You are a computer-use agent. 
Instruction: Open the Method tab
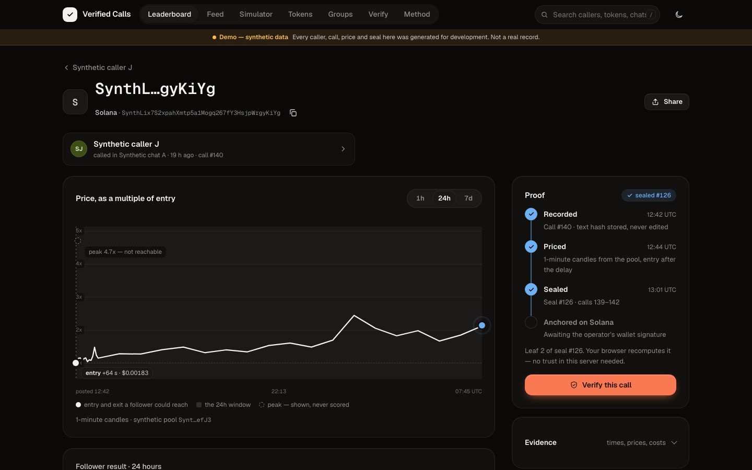click(x=417, y=14)
